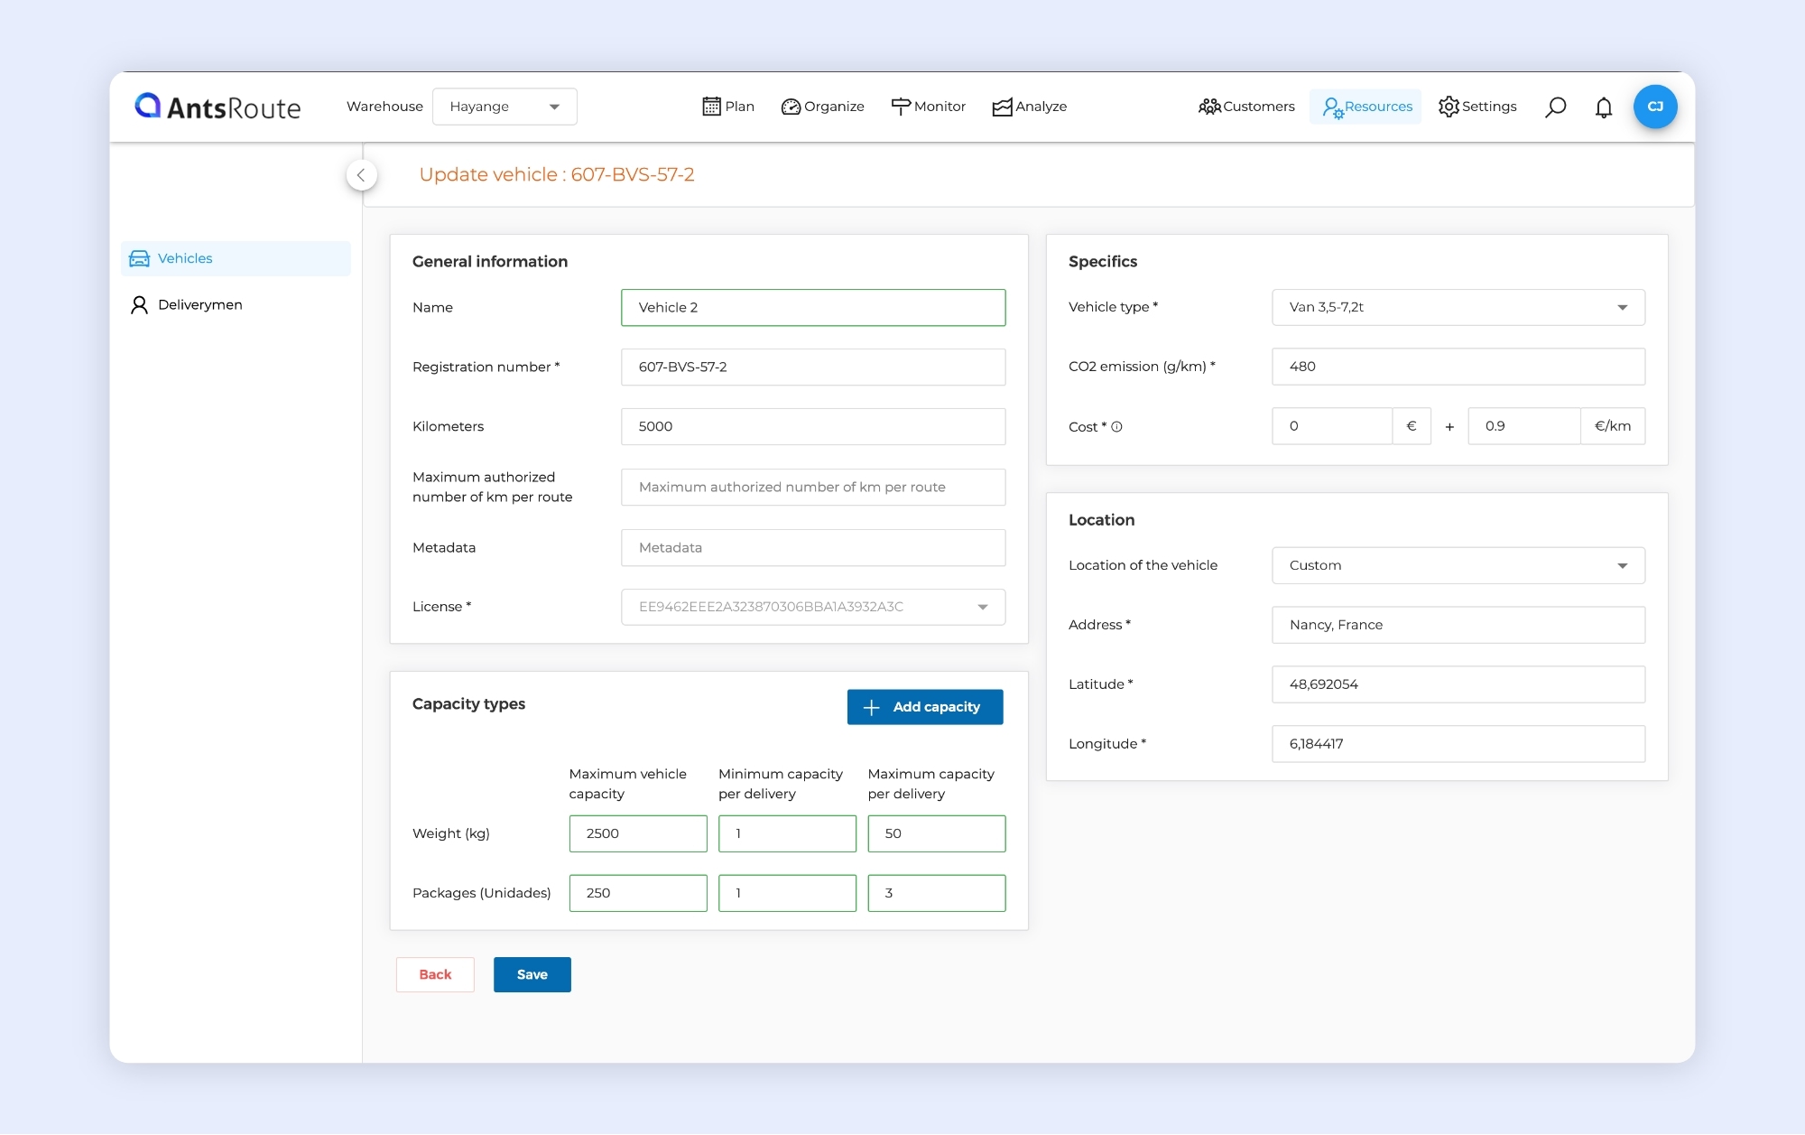
Task: Open the Analyze section
Action: pos(1029,107)
